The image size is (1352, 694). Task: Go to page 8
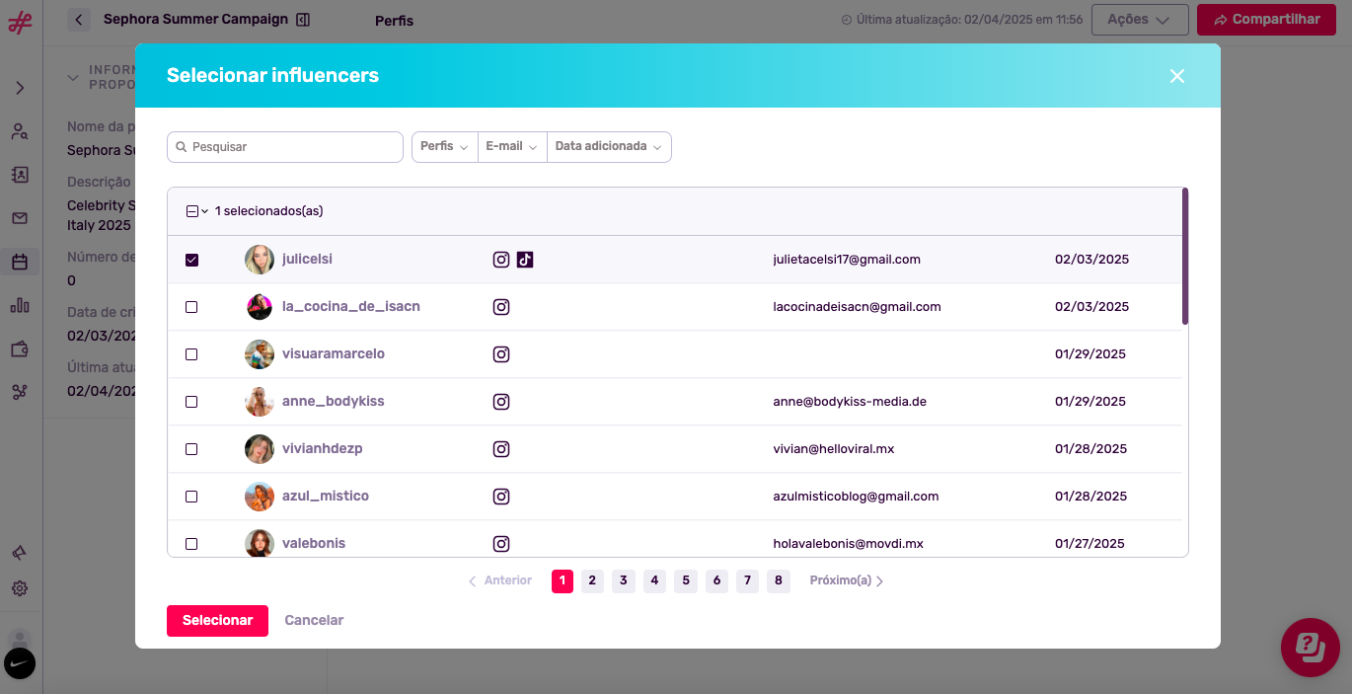(779, 580)
